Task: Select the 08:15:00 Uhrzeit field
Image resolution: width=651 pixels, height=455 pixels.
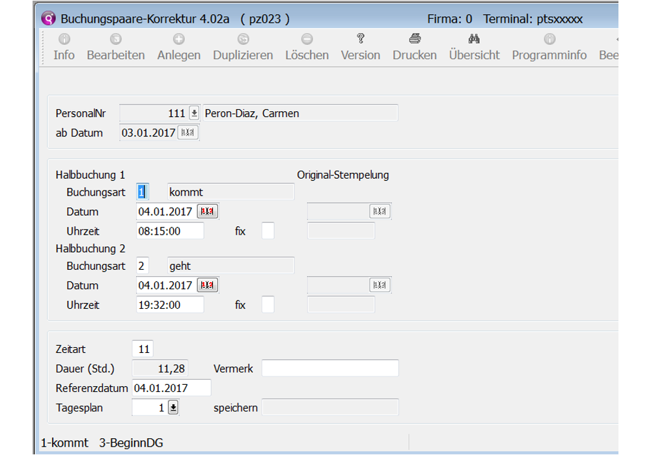Action: tap(170, 231)
